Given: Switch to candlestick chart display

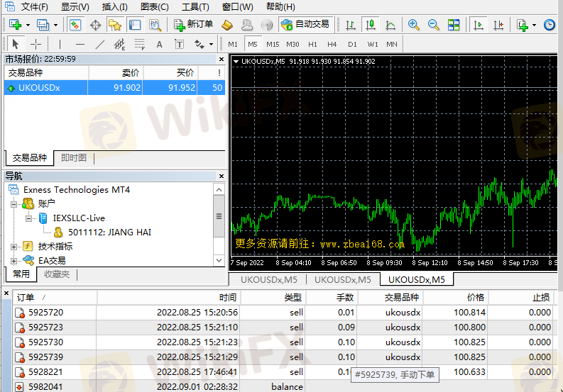Looking at the screenshot, I should [x=370, y=25].
